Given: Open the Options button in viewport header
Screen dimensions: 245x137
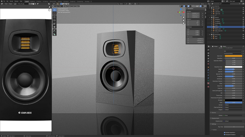Looking at the screenshot, I should tap(203, 4).
